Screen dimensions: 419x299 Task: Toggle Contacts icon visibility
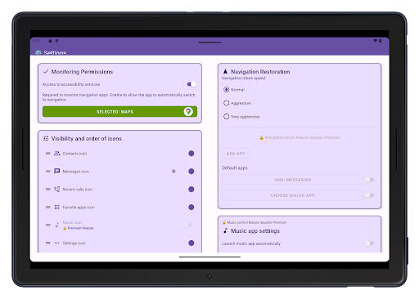click(191, 154)
